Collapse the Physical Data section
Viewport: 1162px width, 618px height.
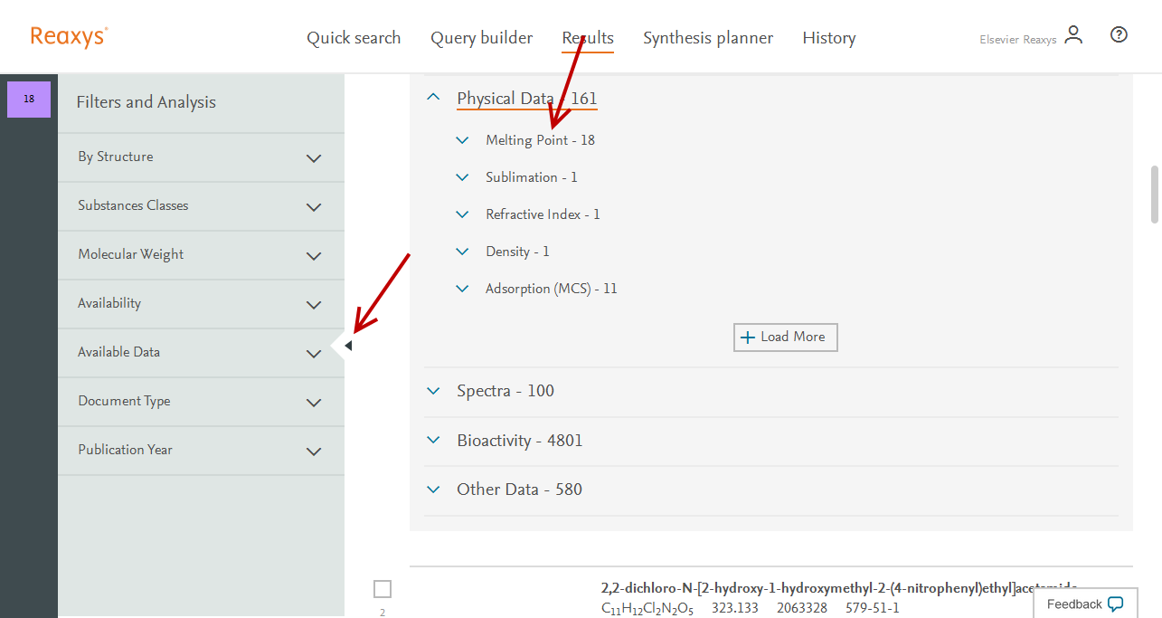(434, 98)
